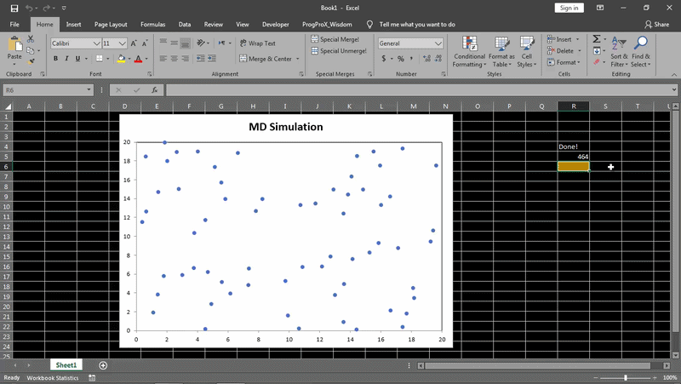Screen dimensions: 681x384
Task: Click Insert cells button
Action: (x=559, y=39)
